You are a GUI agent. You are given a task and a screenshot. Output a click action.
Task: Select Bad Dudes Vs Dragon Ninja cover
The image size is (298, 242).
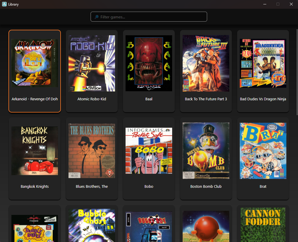263,63
